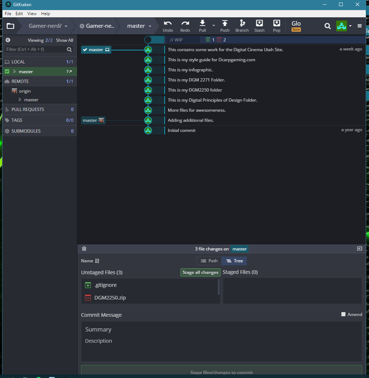
Task: Sort files using the Name sort icon
Action: (x=97, y=261)
